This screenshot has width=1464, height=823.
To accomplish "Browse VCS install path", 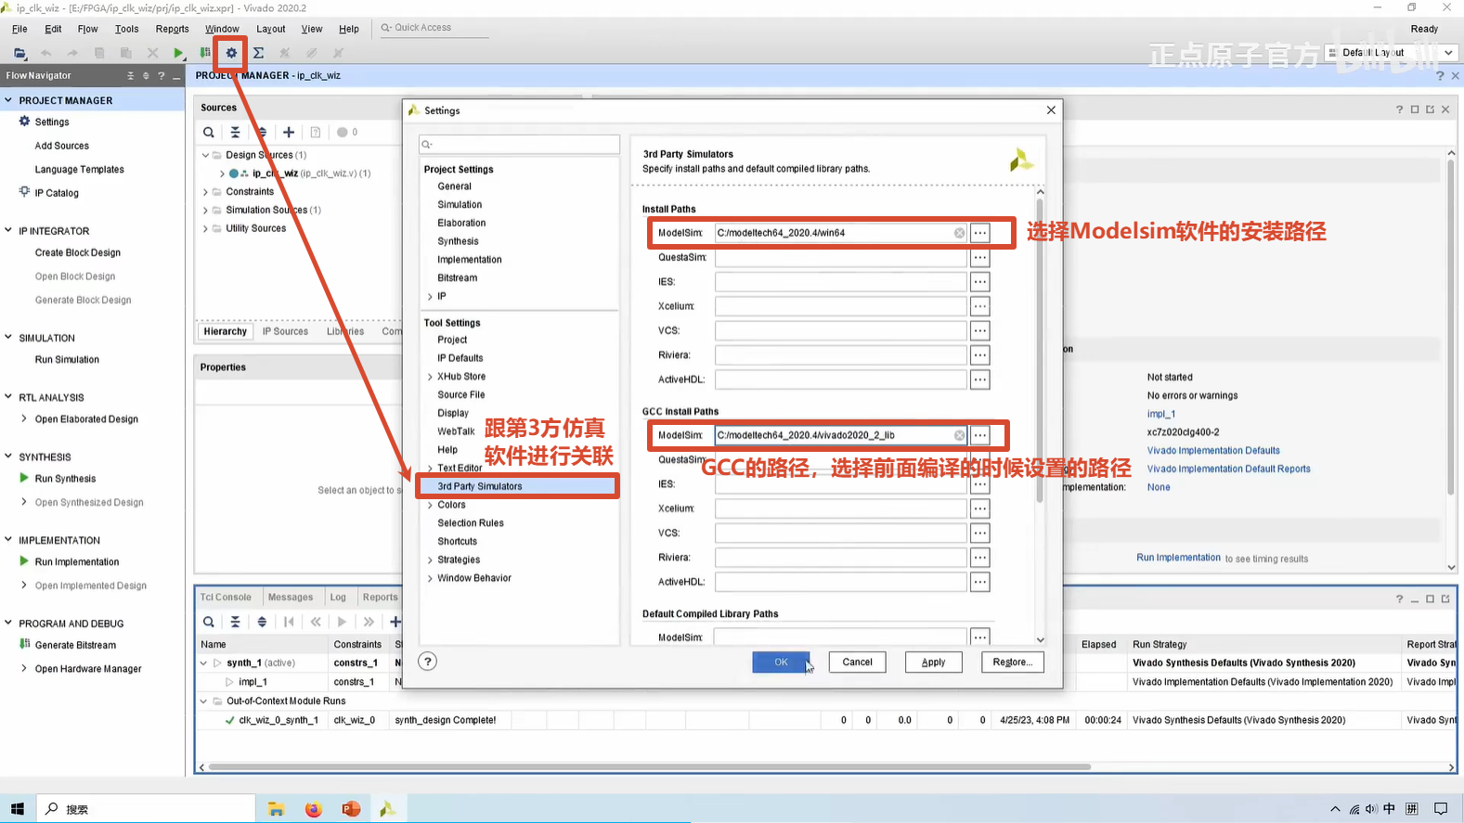I will pos(979,330).
